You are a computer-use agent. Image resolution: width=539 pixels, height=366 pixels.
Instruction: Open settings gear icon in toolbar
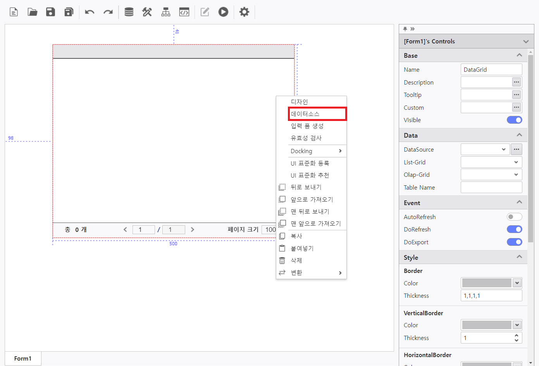[x=244, y=12]
